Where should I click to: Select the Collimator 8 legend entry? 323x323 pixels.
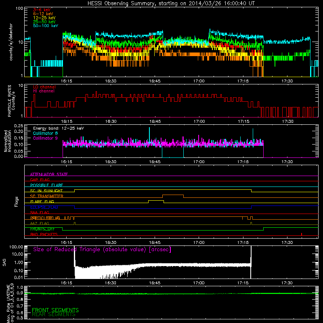45,133
